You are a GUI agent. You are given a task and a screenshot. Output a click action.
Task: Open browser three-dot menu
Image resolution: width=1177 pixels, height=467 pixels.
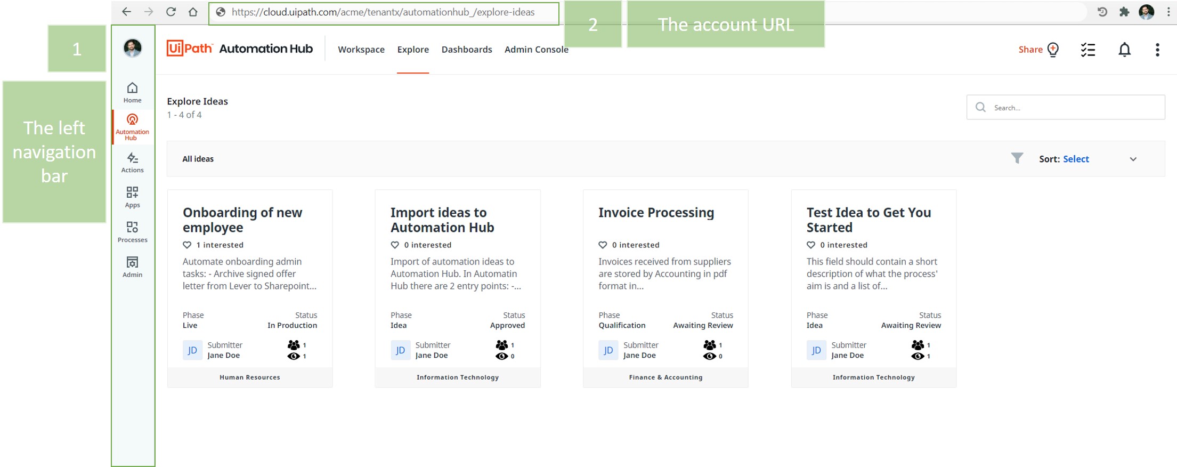1168,12
